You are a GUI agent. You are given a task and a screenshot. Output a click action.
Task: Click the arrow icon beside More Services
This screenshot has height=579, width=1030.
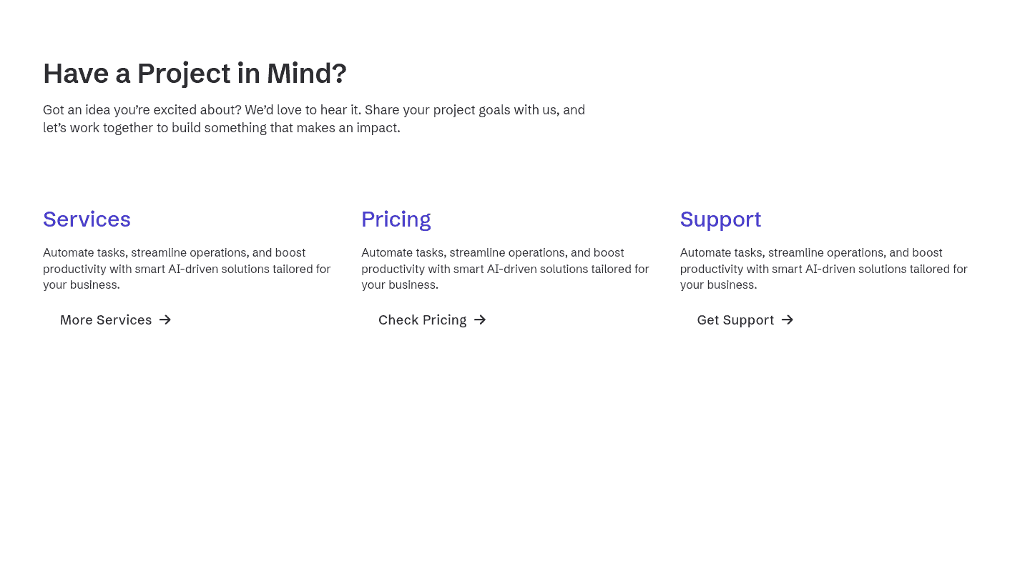[165, 320]
